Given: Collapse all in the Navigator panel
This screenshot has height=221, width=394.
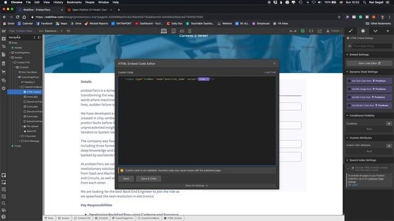Looking at the screenshot, I should 34,37.
